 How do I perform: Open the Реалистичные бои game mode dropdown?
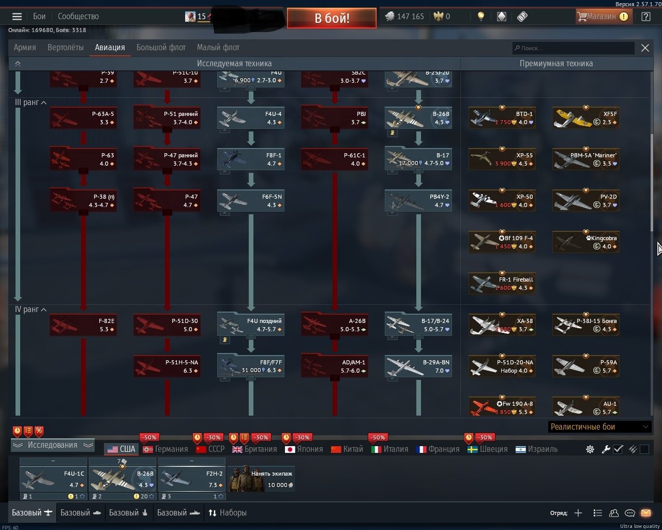pyautogui.click(x=599, y=427)
